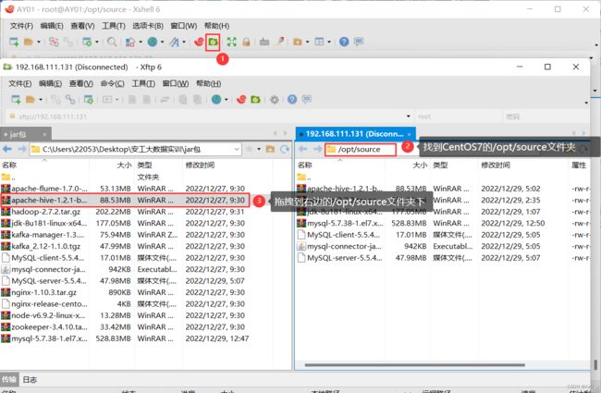The height and width of the screenshot is (393, 601).
Task: Click the globe encoding icon in Xshell toolbar
Action: click(153, 42)
